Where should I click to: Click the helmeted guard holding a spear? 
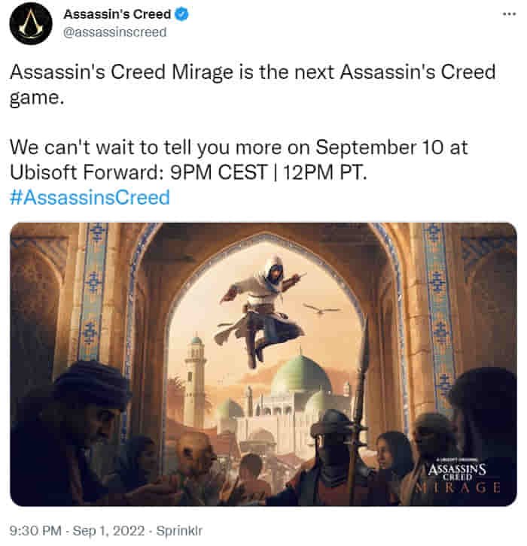coord(334,453)
